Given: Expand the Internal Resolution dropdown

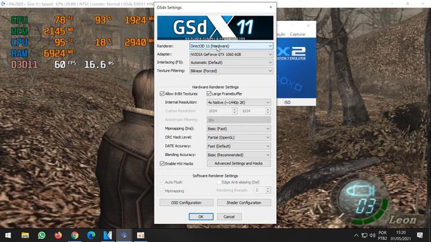Looking at the screenshot, I should [238, 102].
